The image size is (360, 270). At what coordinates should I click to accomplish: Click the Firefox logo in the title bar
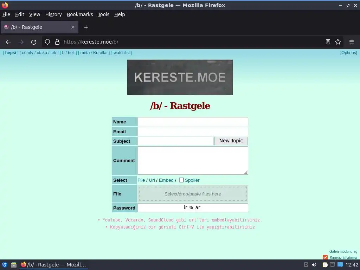(x=5, y=5)
